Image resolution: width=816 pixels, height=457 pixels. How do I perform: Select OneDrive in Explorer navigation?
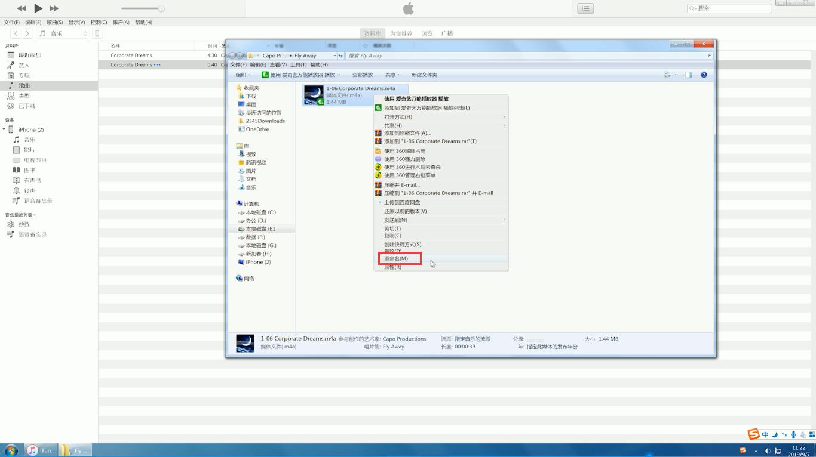pyautogui.click(x=257, y=129)
